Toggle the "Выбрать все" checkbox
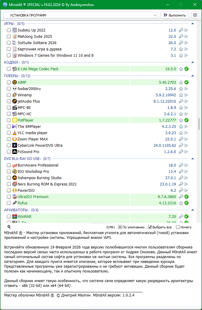The image size is (202, 310). [x=150, y=227]
